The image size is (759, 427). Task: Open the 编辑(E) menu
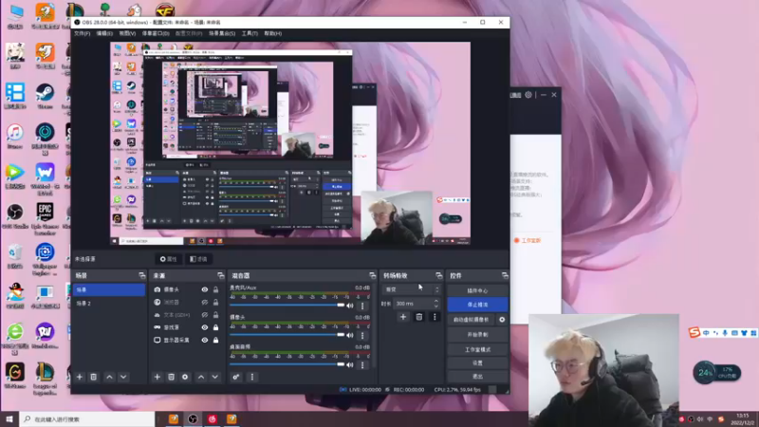point(104,33)
